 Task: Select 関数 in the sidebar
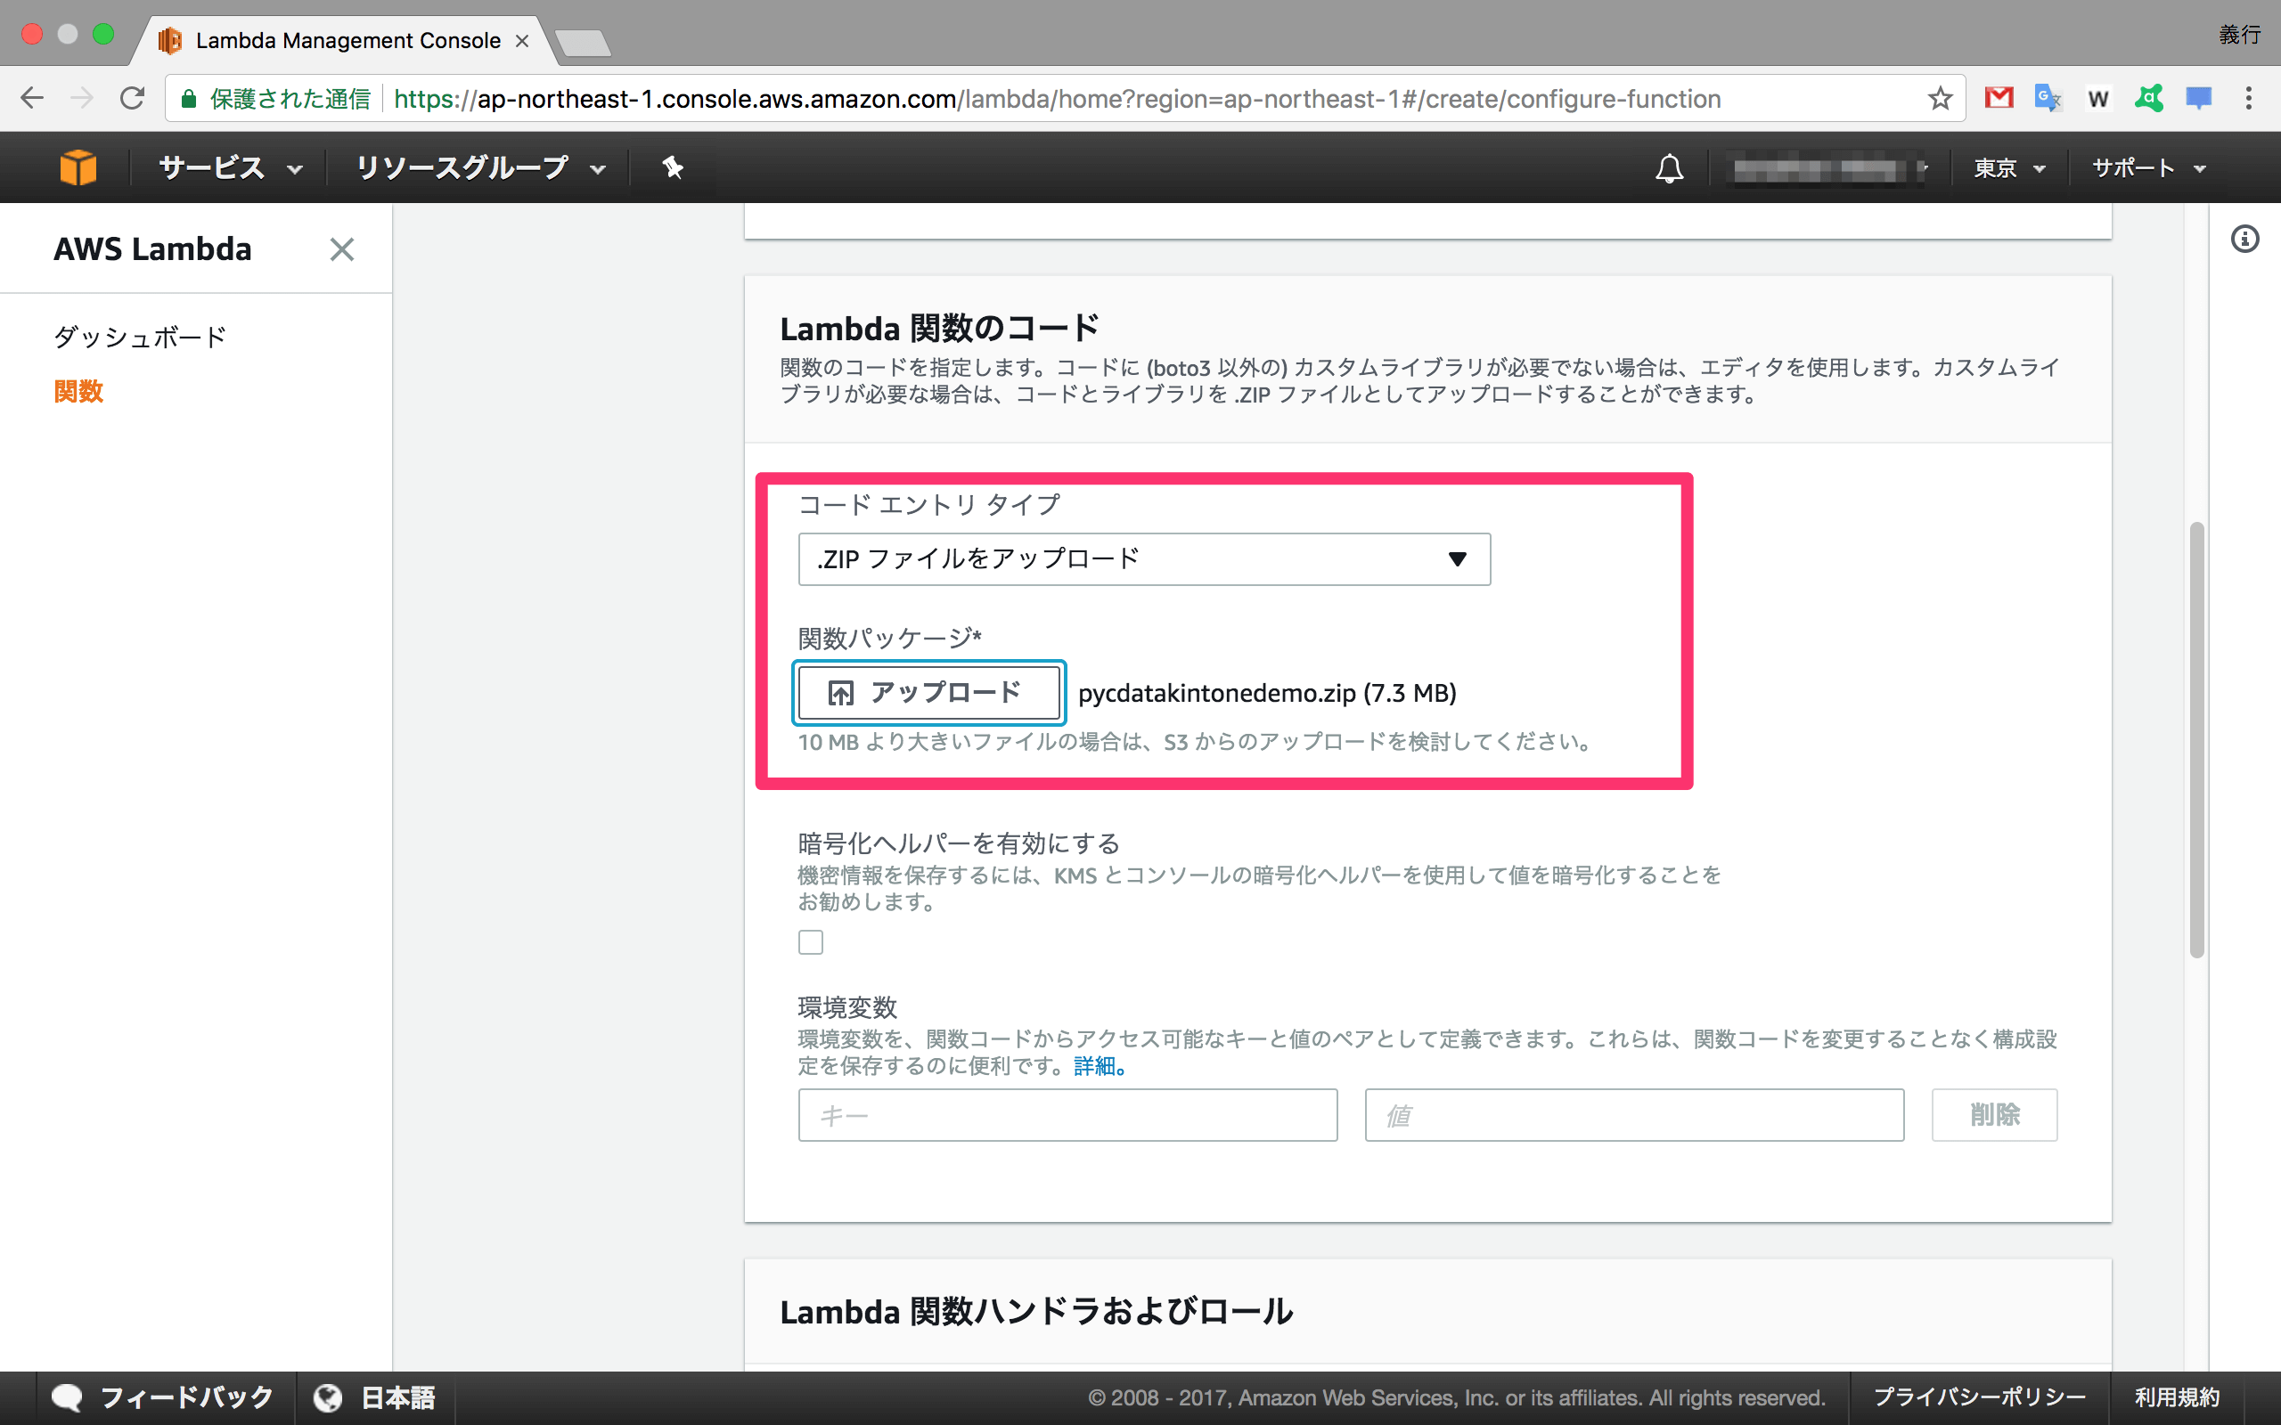[x=78, y=391]
